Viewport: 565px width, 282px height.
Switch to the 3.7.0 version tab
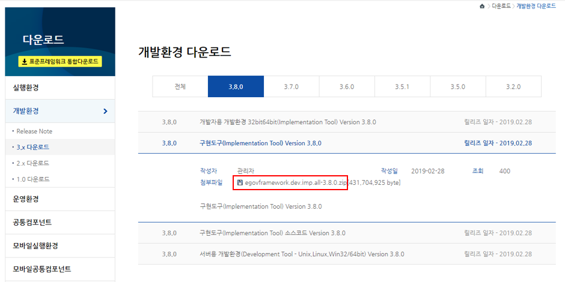[291, 86]
